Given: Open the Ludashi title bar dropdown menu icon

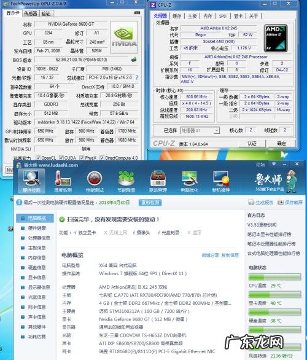Looking at the screenshot, I should coord(274,164).
